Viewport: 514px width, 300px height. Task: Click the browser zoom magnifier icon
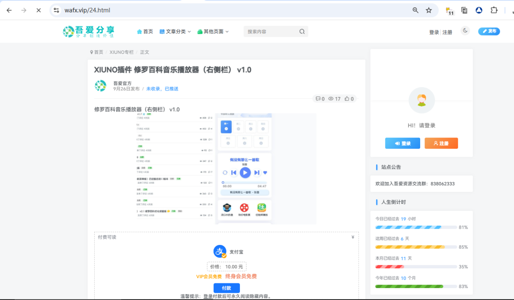coord(415,10)
